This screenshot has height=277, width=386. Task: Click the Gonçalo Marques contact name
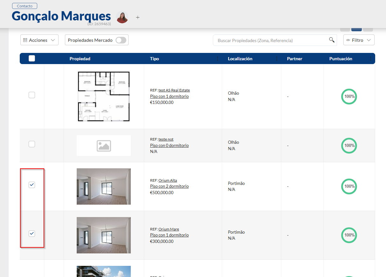click(61, 16)
